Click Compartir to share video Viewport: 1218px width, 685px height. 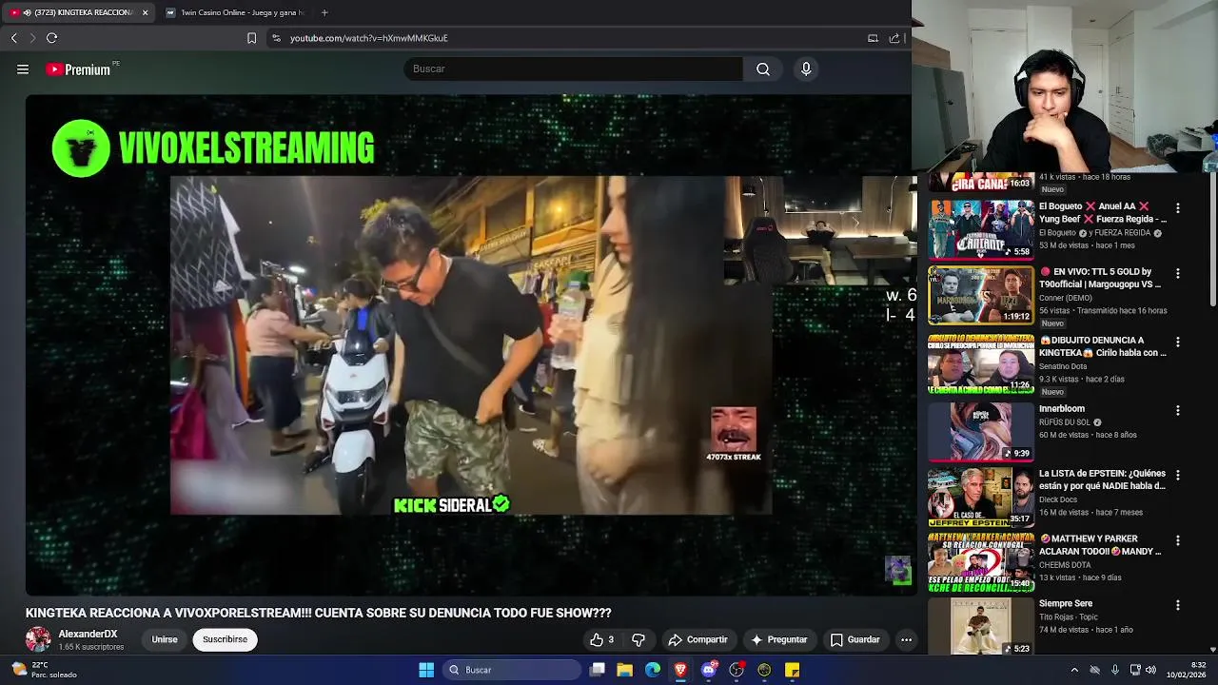[697, 639]
